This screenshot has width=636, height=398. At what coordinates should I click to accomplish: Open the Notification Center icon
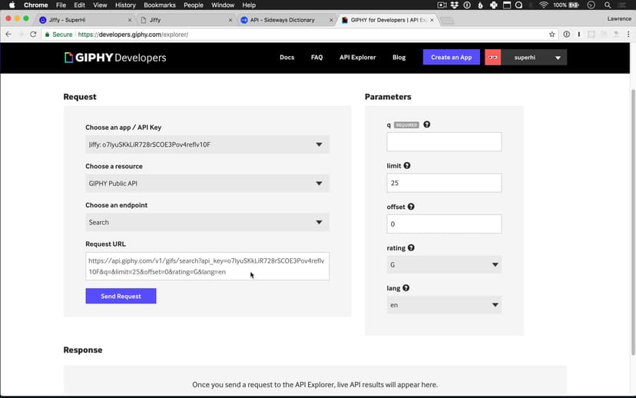click(x=622, y=5)
